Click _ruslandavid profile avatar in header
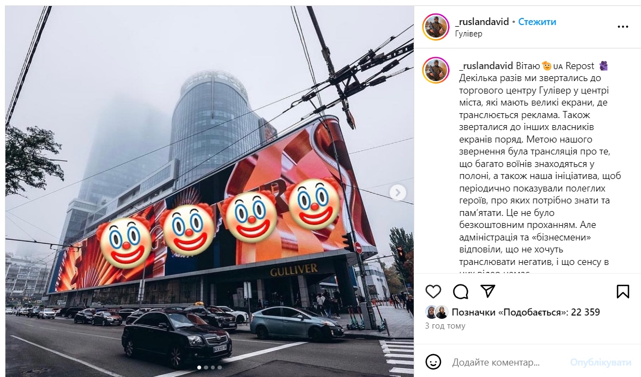Viewport: 641px width, 377px height. coord(436,27)
